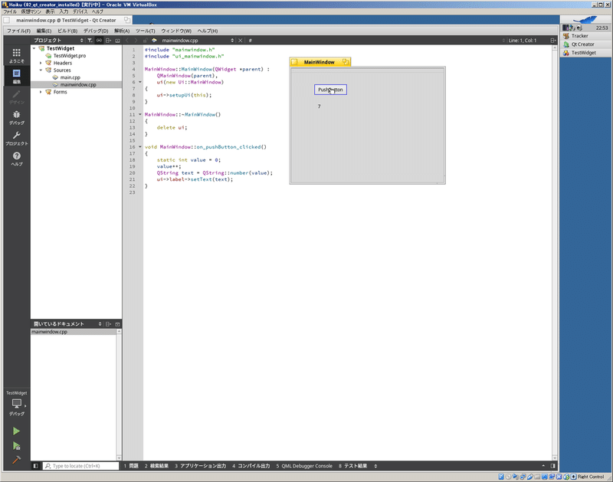
Task: Open the デバッグ(D) menu
Action: [x=95, y=31]
